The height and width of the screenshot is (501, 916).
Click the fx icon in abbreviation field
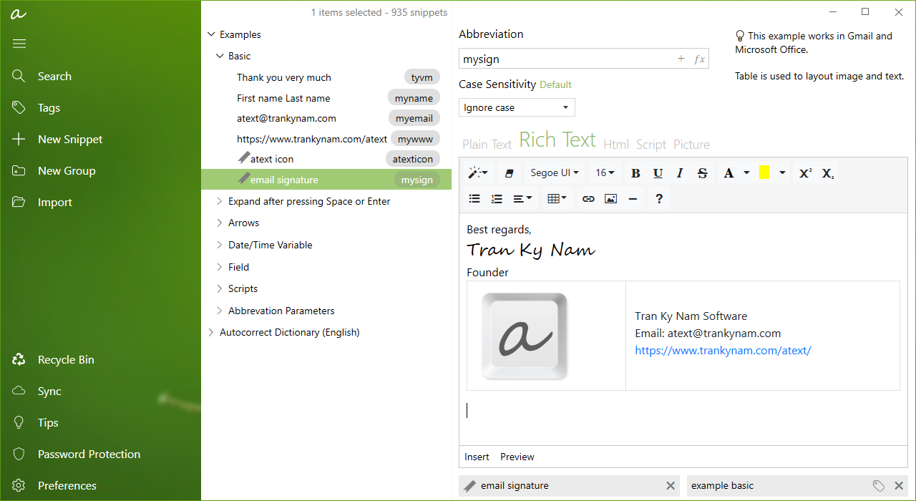pos(699,59)
